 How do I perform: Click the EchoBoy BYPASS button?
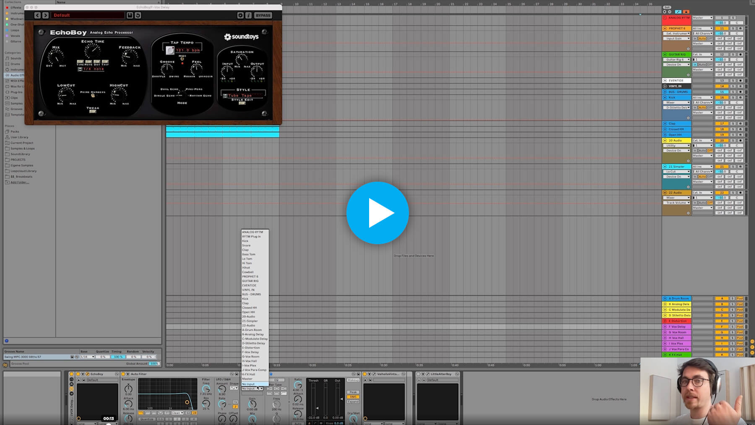click(x=263, y=15)
